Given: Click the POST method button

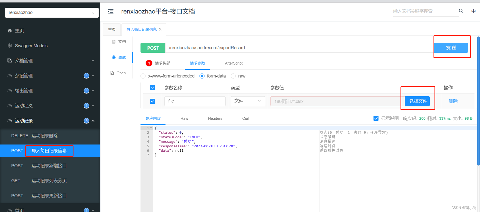Looking at the screenshot, I should [x=153, y=48].
